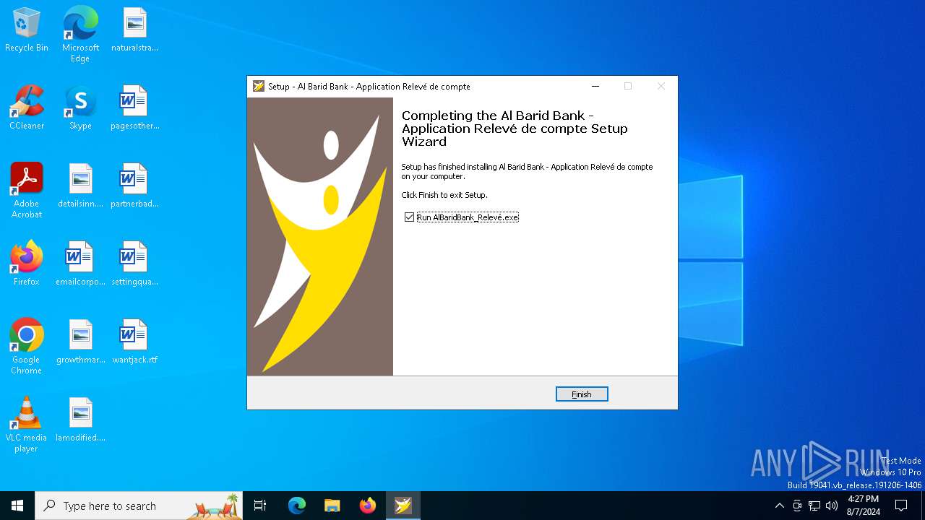The height and width of the screenshot is (520, 925).
Task: Select the growthmar... image file
Action: coord(80,342)
